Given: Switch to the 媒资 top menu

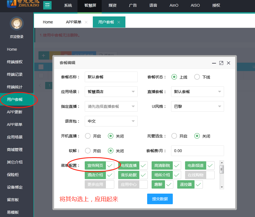Looking at the screenshot, I should point(113,5).
